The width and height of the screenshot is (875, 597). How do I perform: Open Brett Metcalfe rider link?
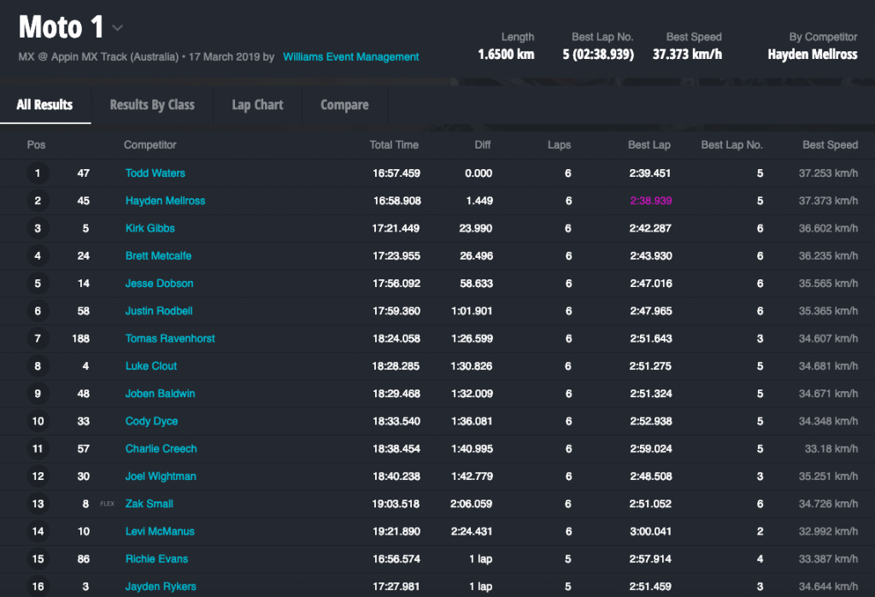click(x=158, y=256)
